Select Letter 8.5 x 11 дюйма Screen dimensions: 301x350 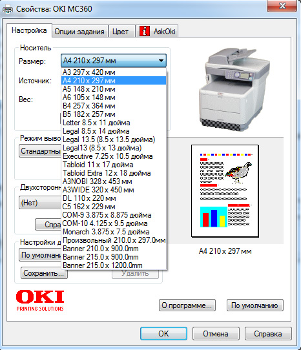coord(114,123)
